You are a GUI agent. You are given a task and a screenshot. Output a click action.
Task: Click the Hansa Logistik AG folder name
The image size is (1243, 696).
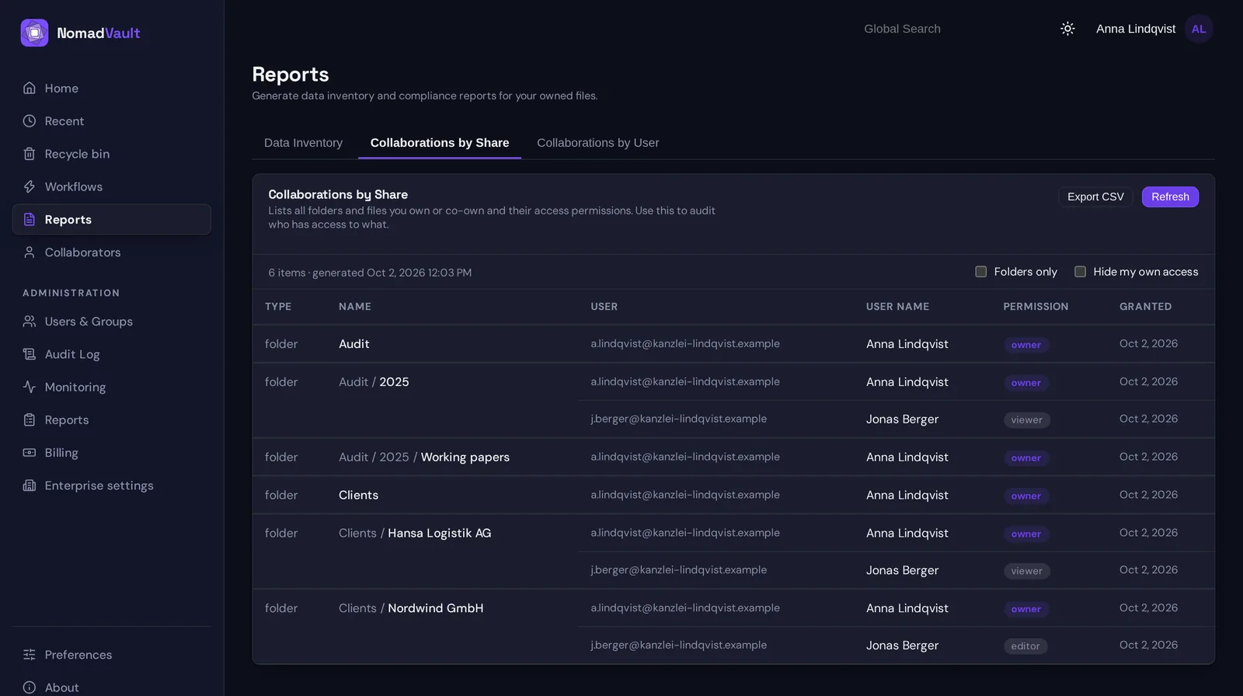[x=440, y=533]
